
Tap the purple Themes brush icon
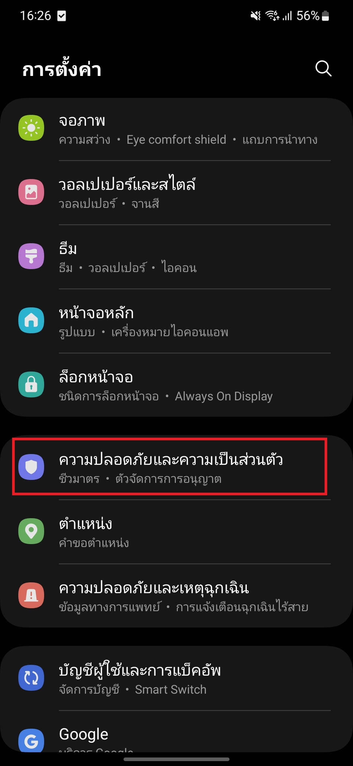click(x=31, y=256)
